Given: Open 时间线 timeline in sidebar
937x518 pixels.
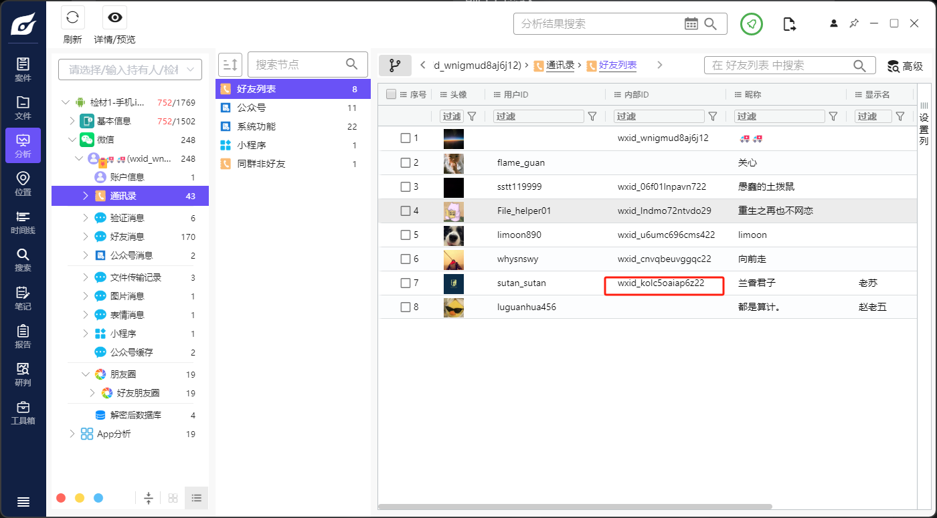Looking at the screenshot, I should (23, 221).
